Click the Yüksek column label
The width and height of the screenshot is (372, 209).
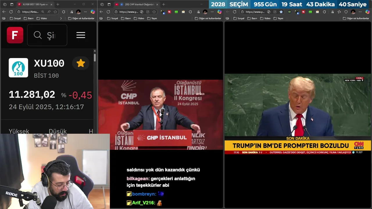[x=19, y=131]
